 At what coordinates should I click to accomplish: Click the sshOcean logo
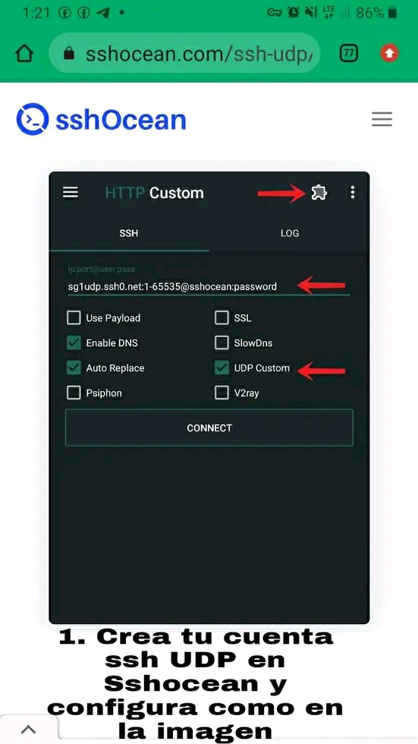101,120
